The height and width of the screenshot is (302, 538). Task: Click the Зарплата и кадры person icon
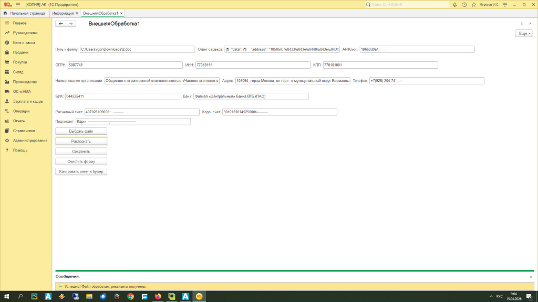(x=7, y=101)
